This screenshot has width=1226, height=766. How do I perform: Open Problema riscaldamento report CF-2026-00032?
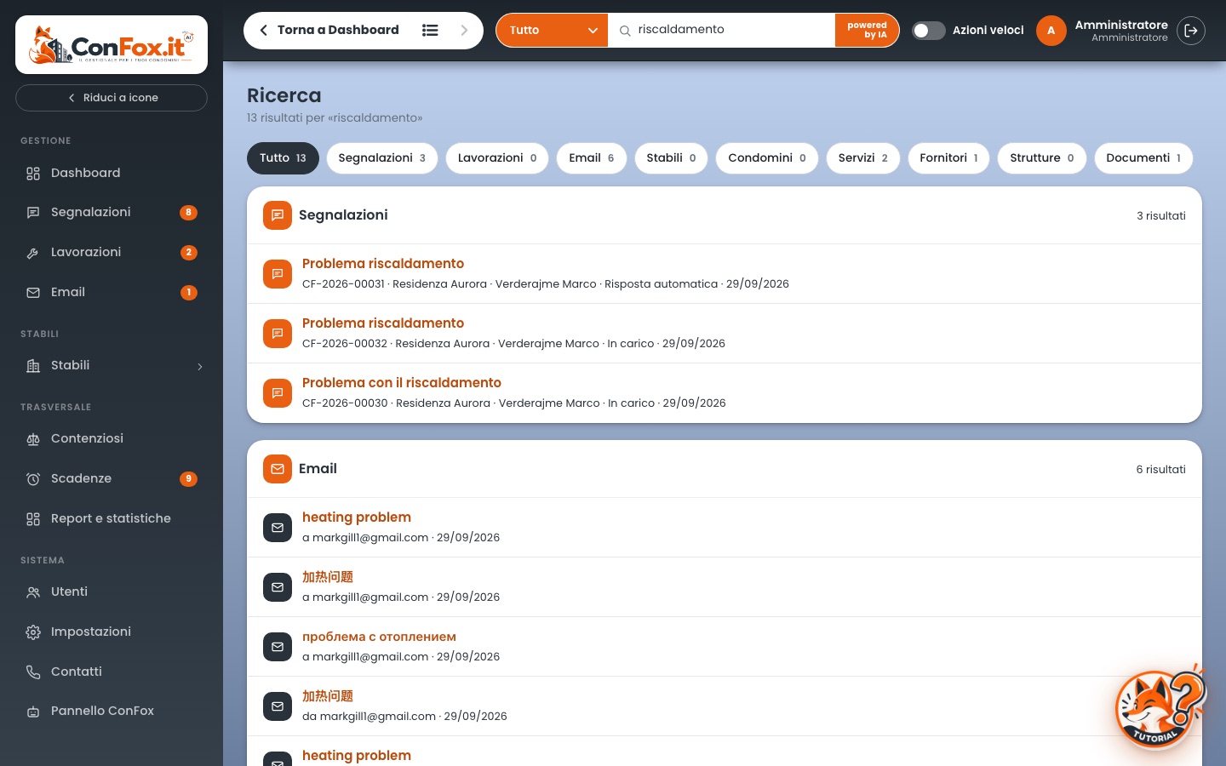click(x=725, y=334)
